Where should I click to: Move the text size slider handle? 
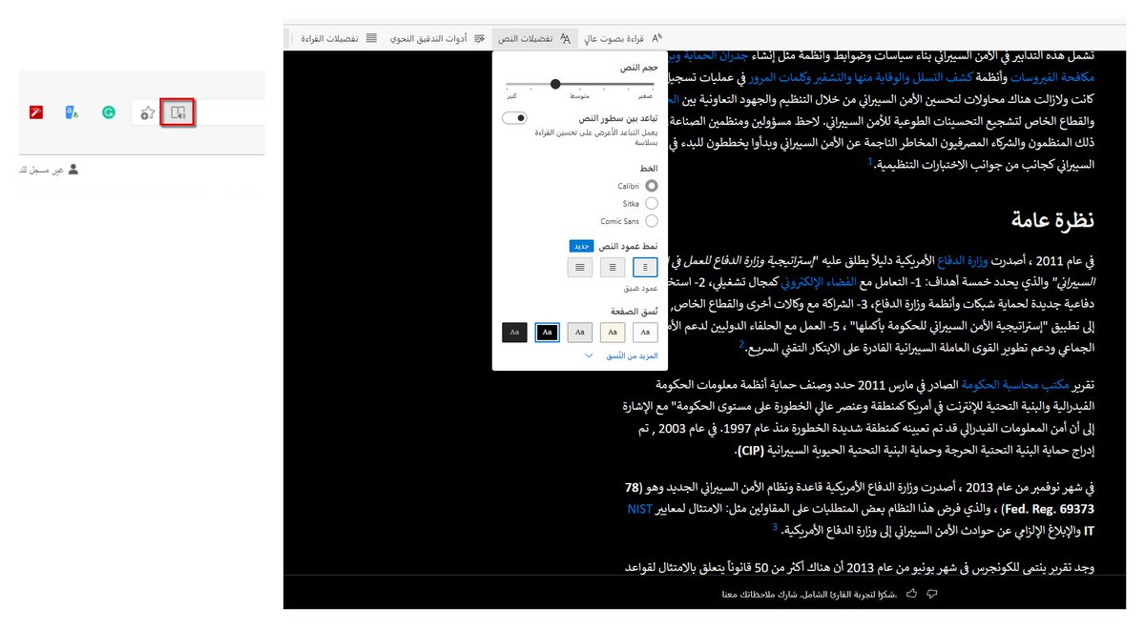pyautogui.click(x=555, y=84)
